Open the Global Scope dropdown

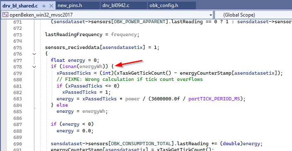click(x=253, y=15)
